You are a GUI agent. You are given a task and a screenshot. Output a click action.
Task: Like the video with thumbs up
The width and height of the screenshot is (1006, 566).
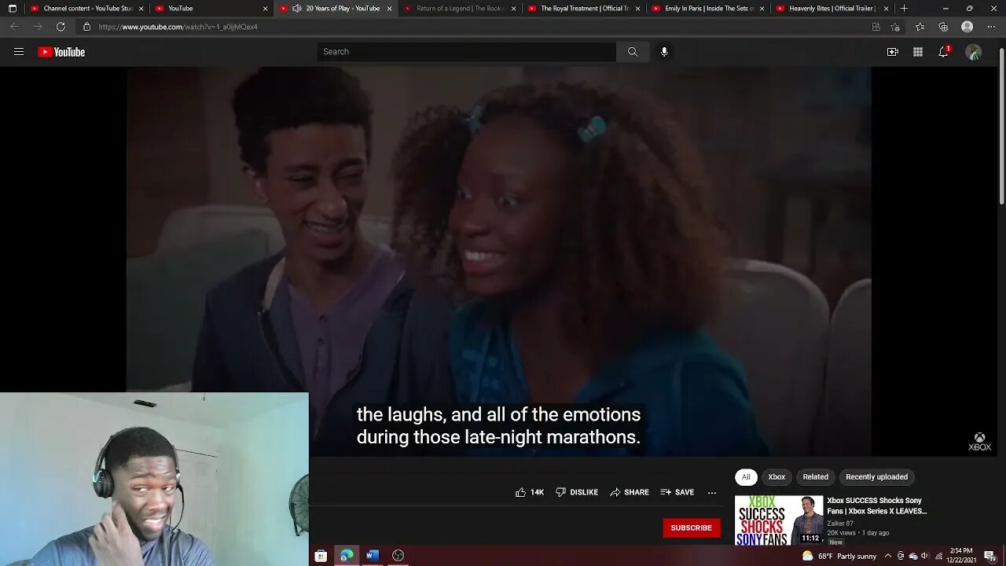pos(530,492)
